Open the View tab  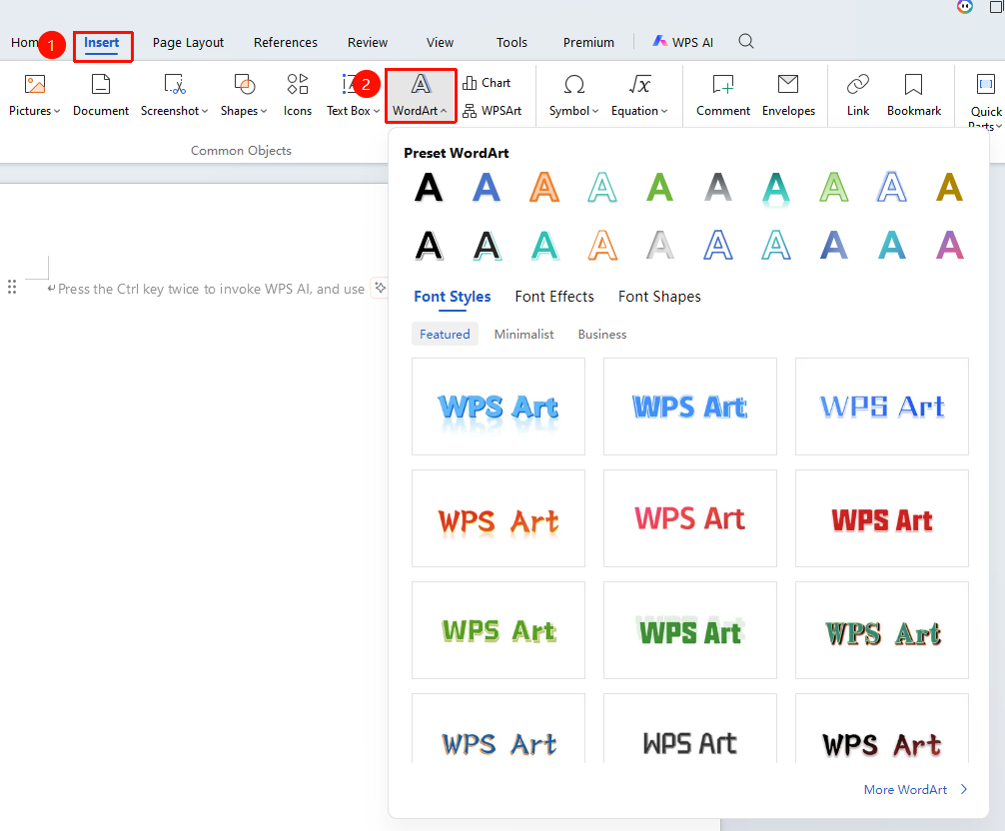[440, 42]
